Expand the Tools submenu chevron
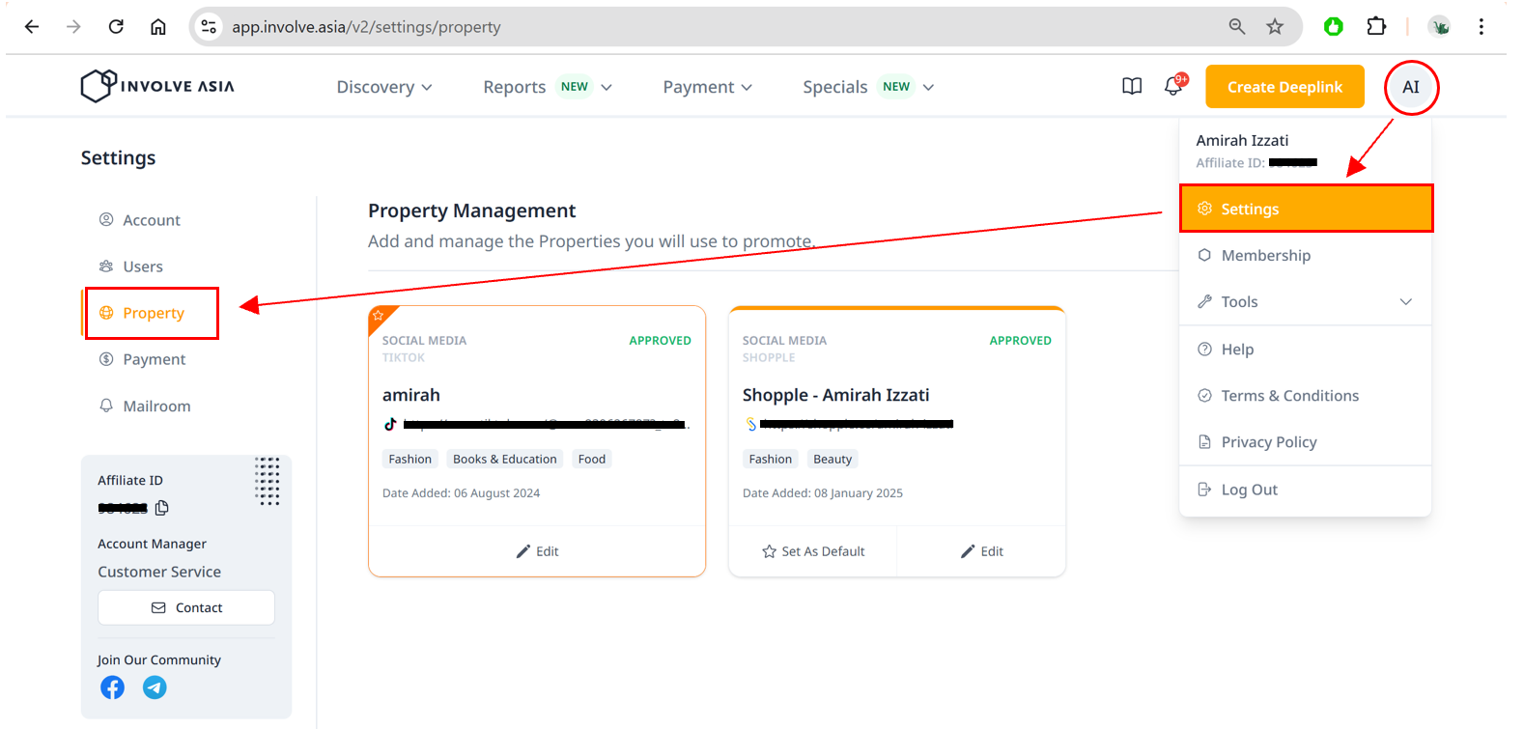Screen dimensions: 1524x729 coord(1405,302)
